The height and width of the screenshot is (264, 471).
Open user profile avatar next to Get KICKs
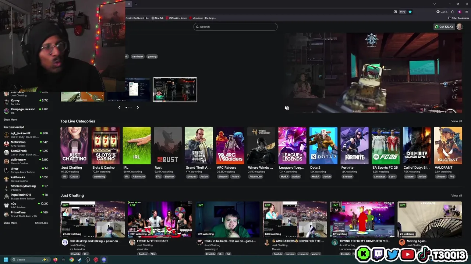pos(460,27)
